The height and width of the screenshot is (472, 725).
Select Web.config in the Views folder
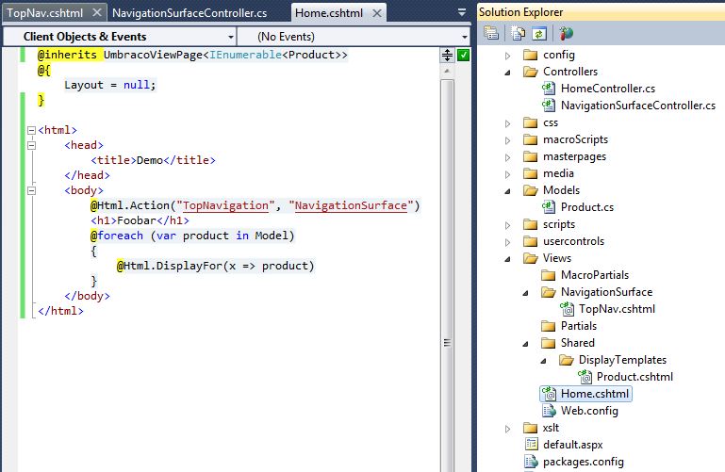(589, 411)
